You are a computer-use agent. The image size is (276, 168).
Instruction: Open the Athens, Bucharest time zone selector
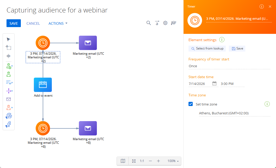pyautogui.click(x=235, y=113)
